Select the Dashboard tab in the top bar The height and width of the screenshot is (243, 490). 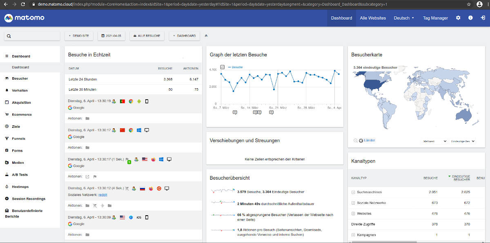(x=341, y=18)
